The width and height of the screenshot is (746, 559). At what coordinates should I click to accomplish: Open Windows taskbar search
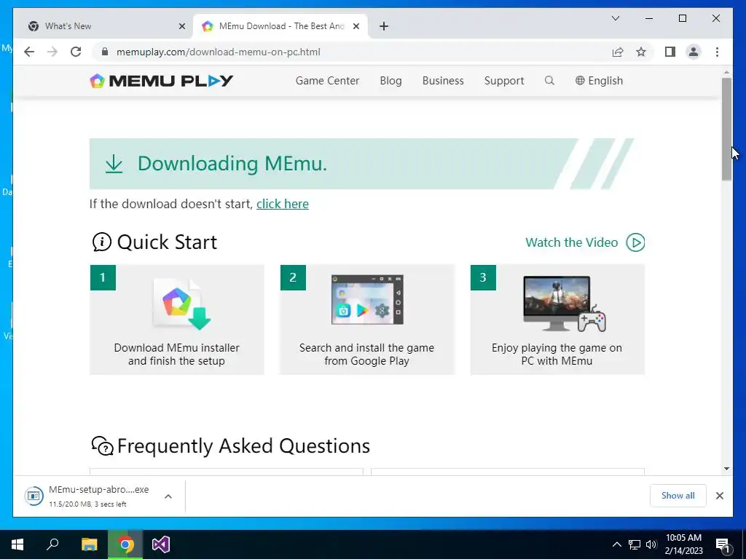(52, 544)
